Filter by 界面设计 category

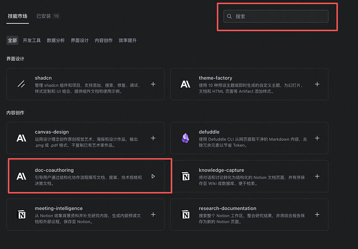80,40
